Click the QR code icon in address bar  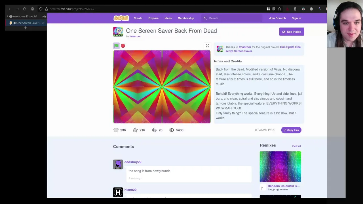[x=274, y=9]
